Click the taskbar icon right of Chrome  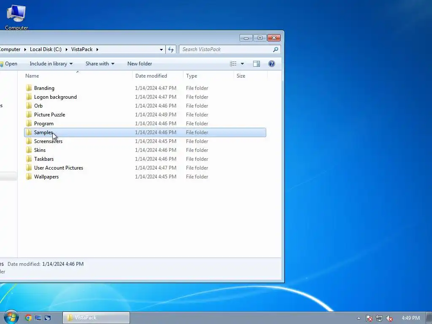(x=38, y=318)
